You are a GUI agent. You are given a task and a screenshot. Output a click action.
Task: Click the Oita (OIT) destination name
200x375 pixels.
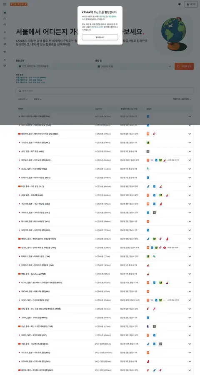pos(34,335)
